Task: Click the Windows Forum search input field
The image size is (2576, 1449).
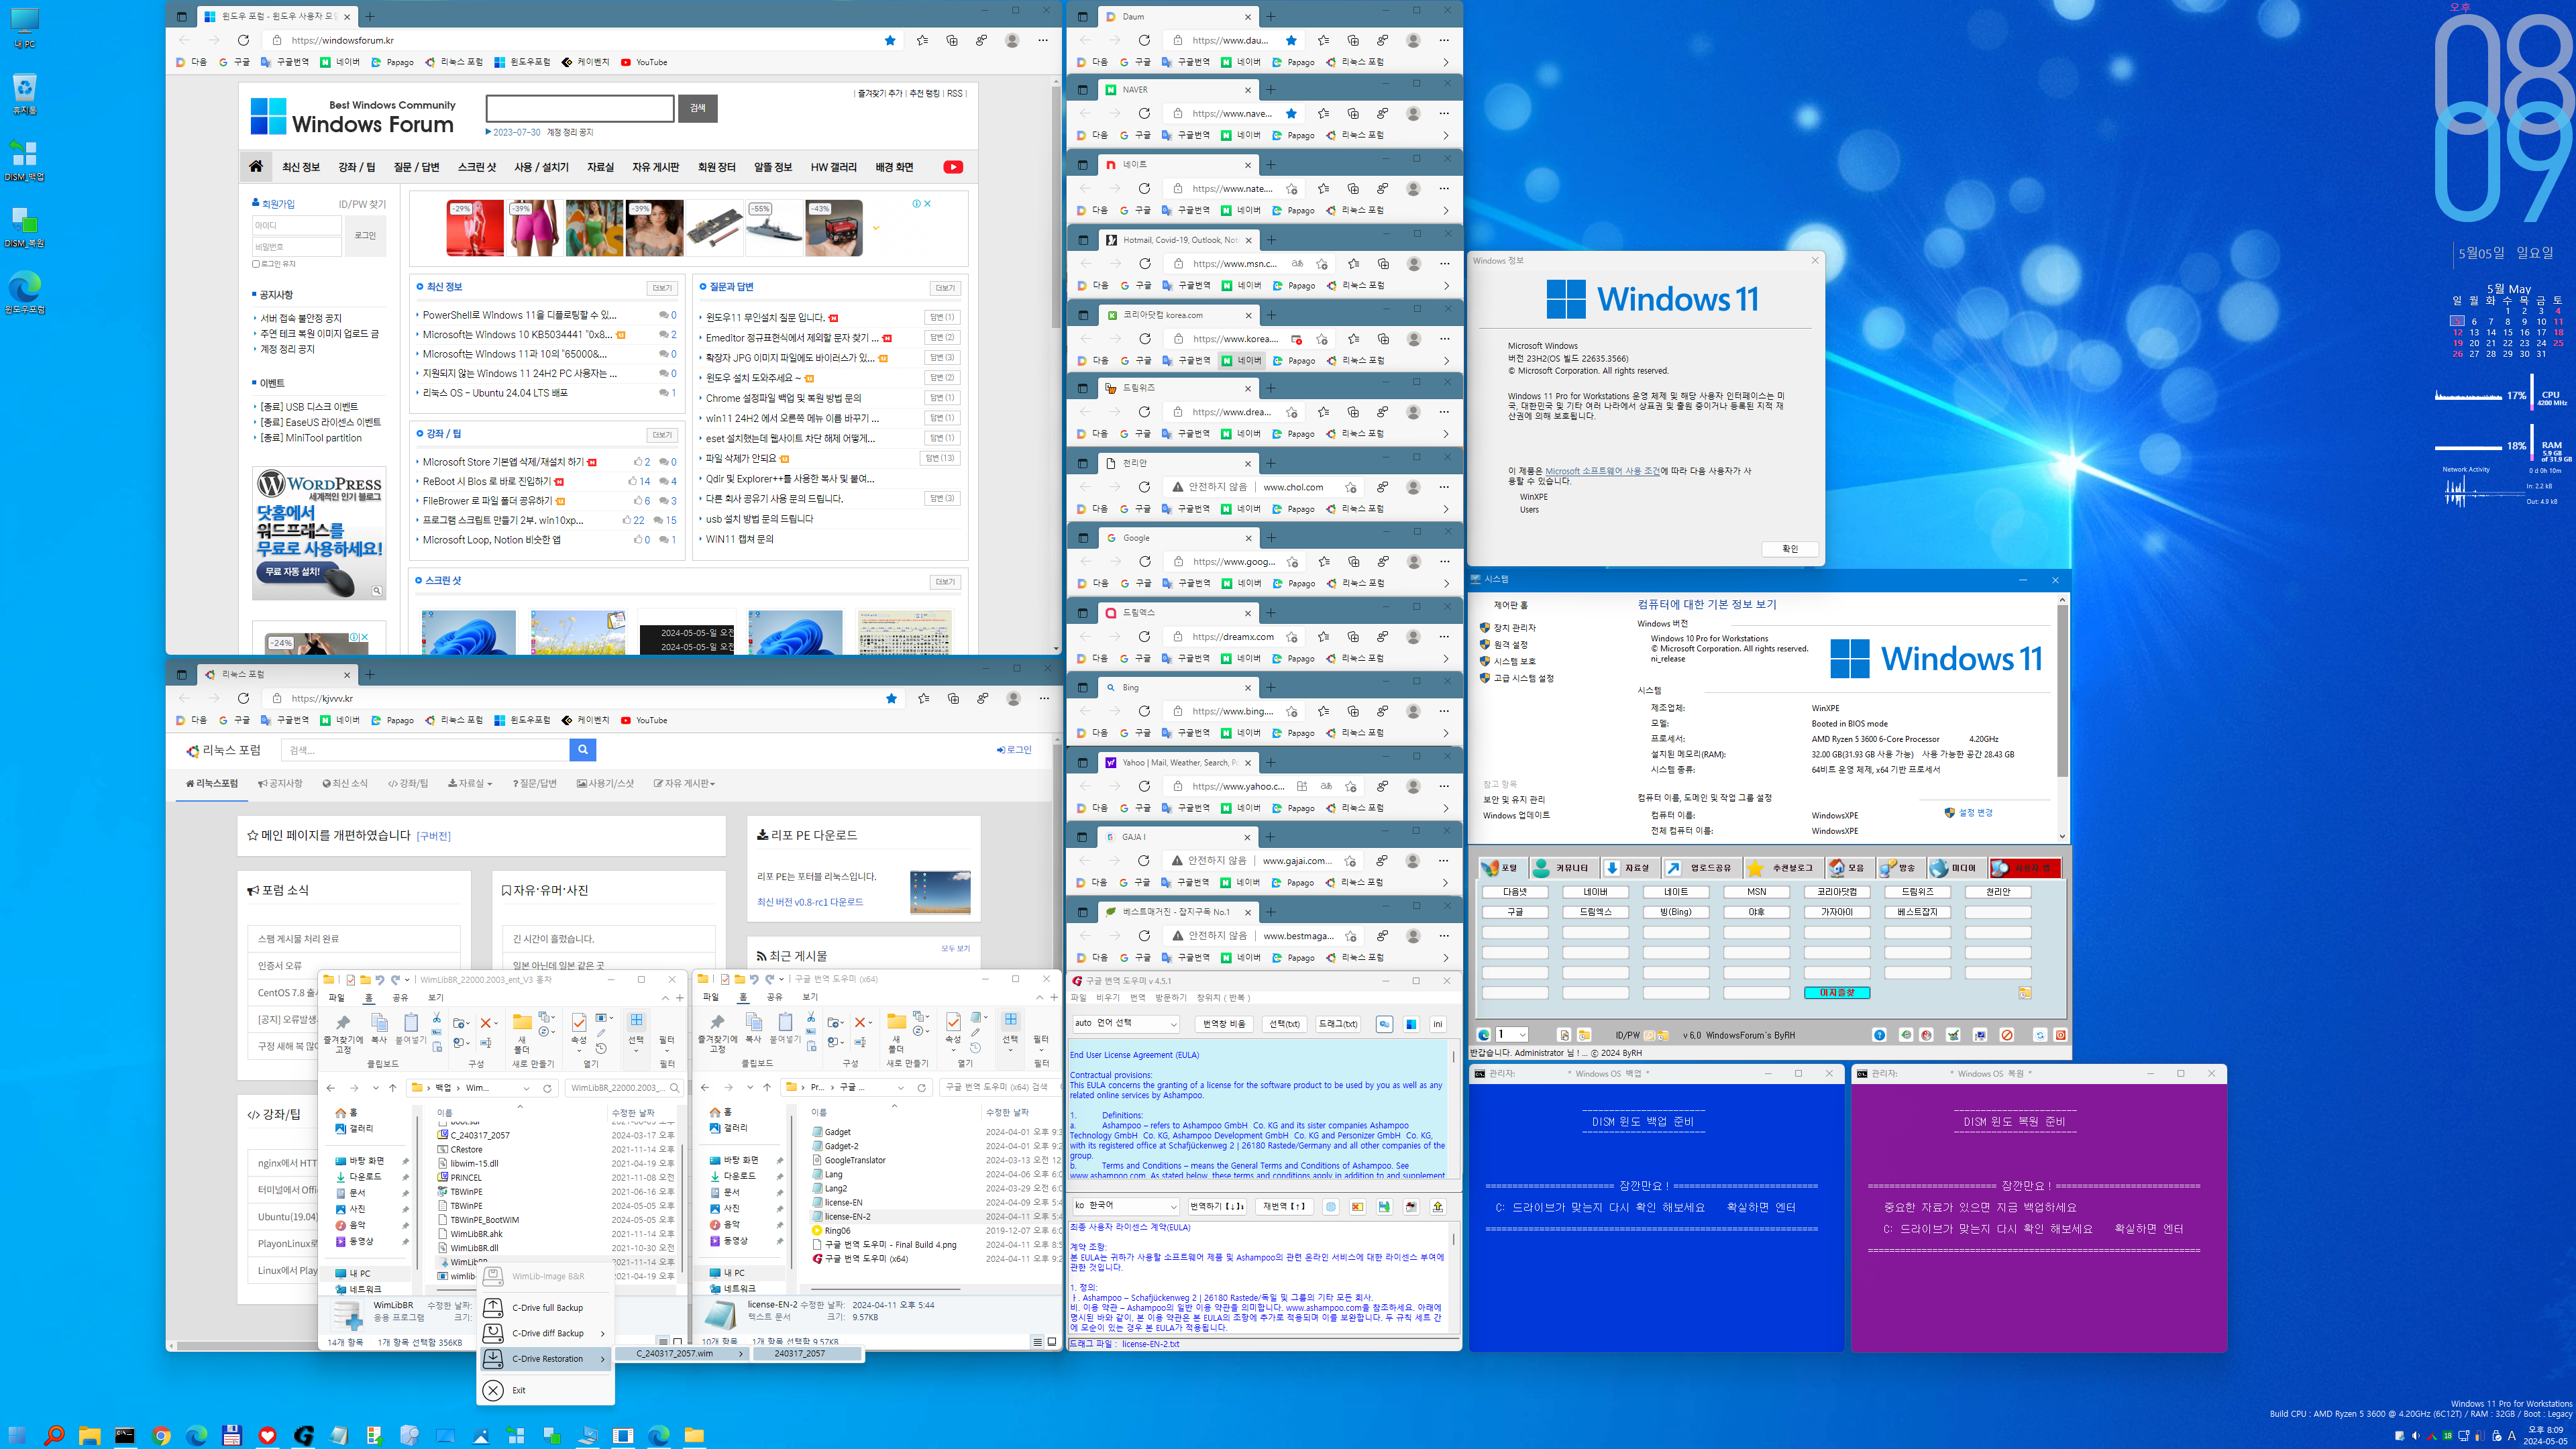Action: tap(579, 108)
